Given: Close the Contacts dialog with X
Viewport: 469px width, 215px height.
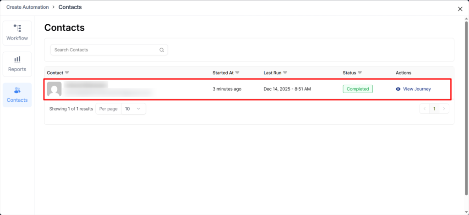Looking at the screenshot, I should coord(460,9).
